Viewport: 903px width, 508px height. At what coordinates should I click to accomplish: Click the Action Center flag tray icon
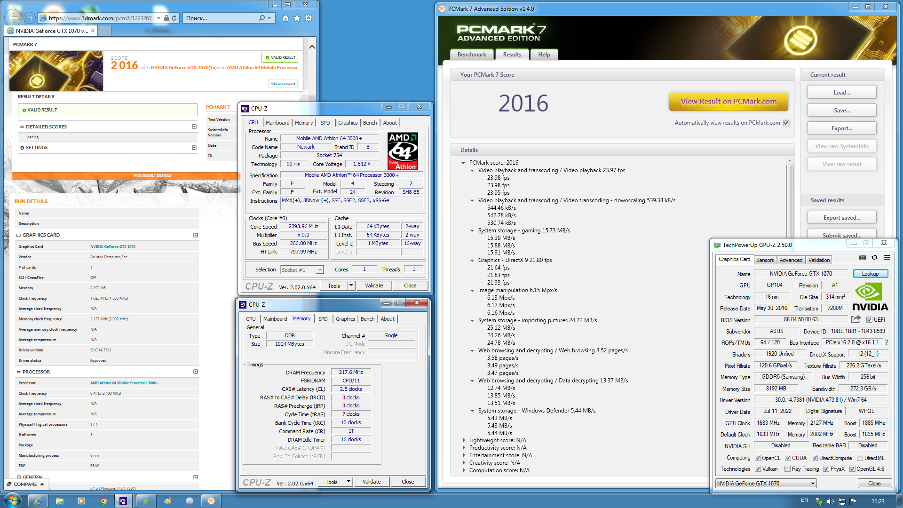[853, 501]
